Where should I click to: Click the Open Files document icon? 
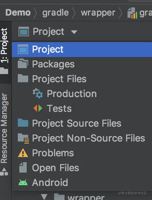(x=23, y=167)
